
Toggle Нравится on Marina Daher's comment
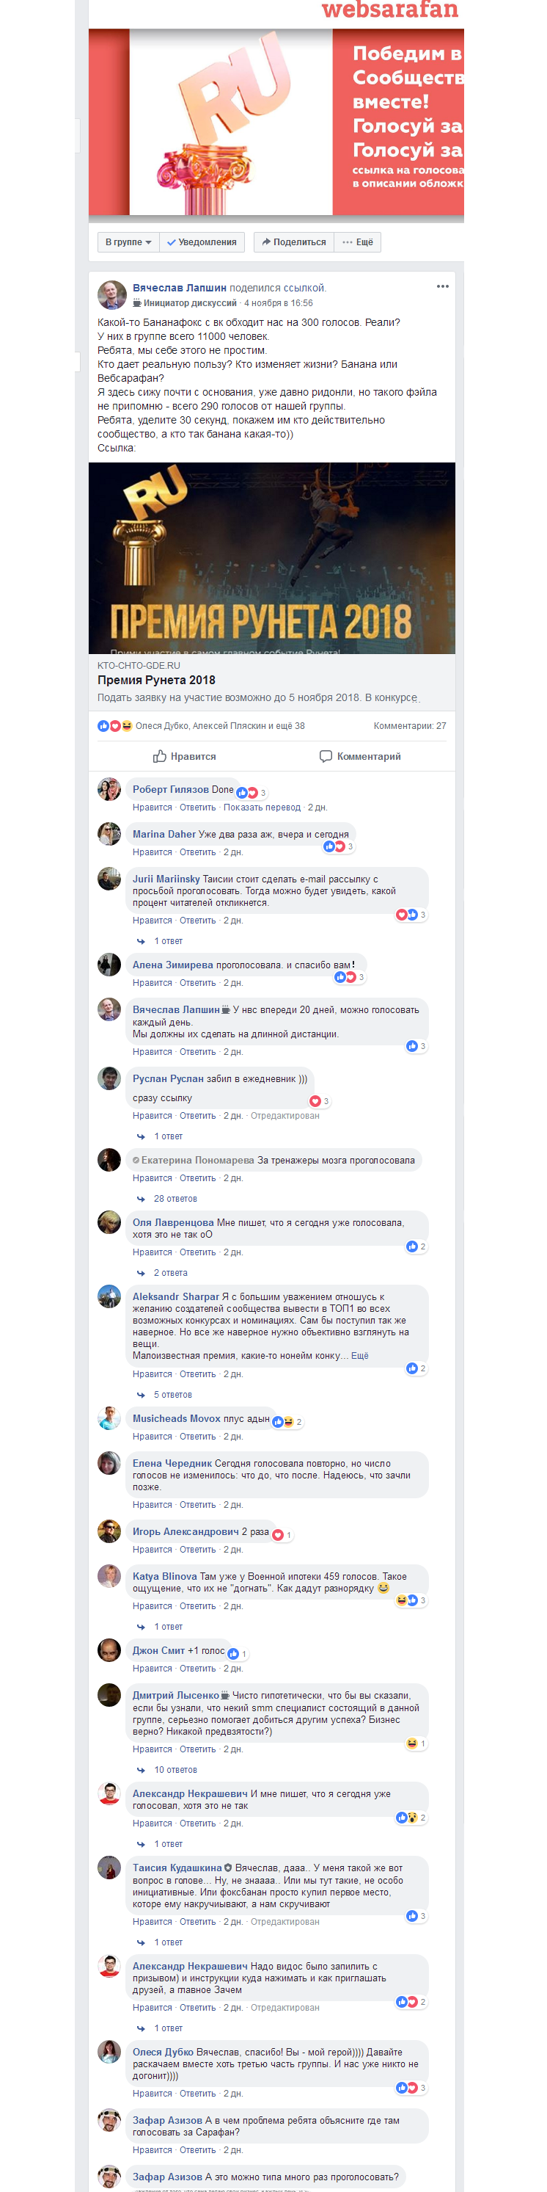tap(152, 852)
